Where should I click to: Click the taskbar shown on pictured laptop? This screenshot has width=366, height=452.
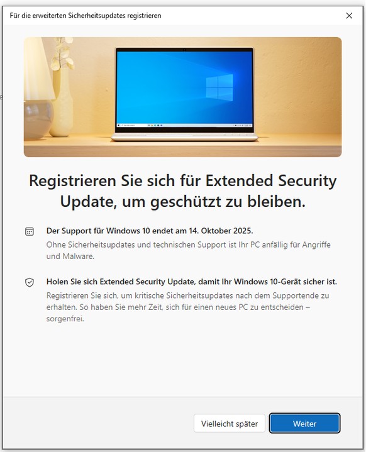coord(185,125)
